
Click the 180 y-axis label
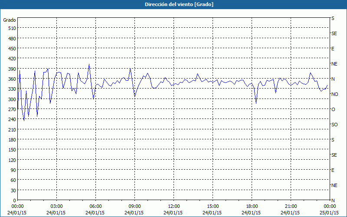click(13, 140)
